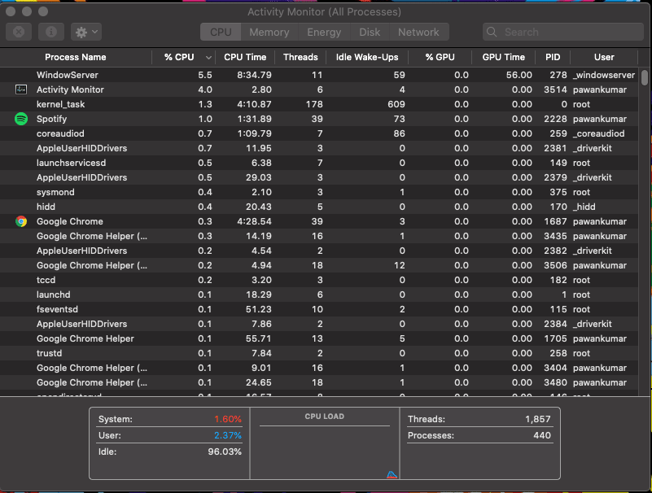652x493 pixels.
Task: Open process info inspector icon
Action: point(51,32)
